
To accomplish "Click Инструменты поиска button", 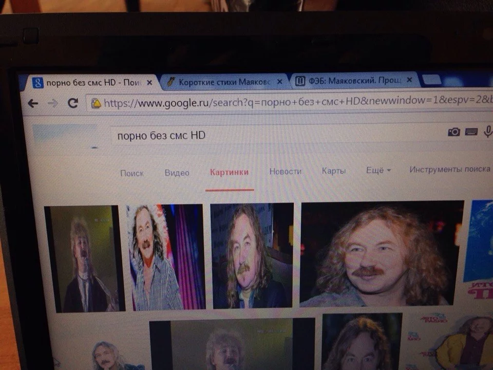I will pyautogui.click(x=450, y=169).
